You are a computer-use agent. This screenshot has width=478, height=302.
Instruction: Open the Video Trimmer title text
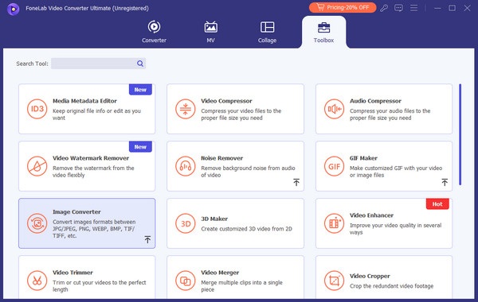point(72,273)
